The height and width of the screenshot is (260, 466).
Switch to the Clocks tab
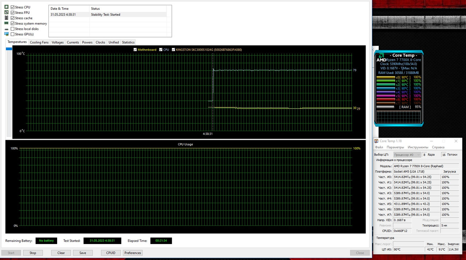pos(100,42)
